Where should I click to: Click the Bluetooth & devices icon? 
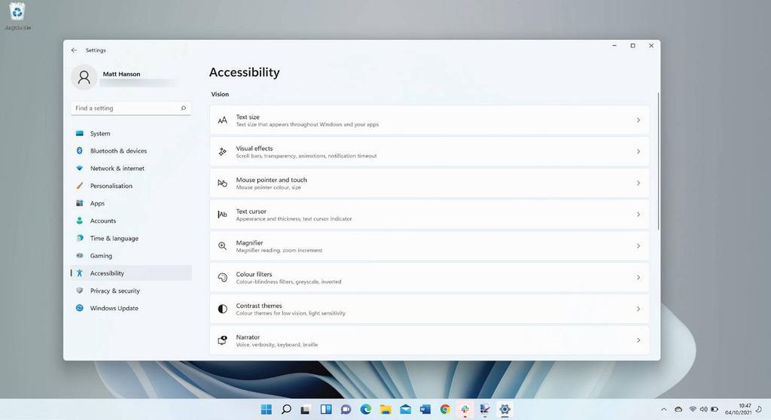(80, 151)
